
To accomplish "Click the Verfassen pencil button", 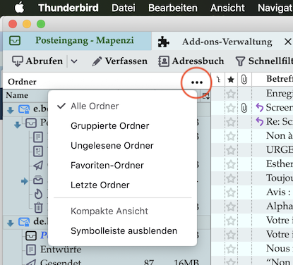I will coord(119,61).
